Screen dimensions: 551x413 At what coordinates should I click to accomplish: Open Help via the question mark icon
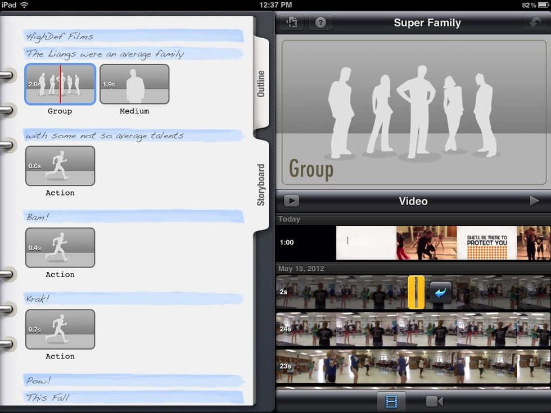pyautogui.click(x=320, y=23)
